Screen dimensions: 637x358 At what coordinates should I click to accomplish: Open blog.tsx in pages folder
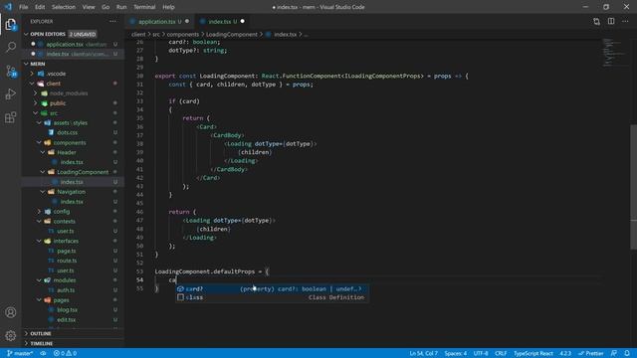(x=67, y=309)
